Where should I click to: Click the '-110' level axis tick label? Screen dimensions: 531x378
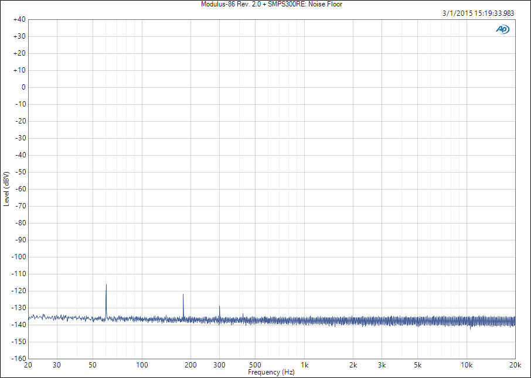(19, 274)
